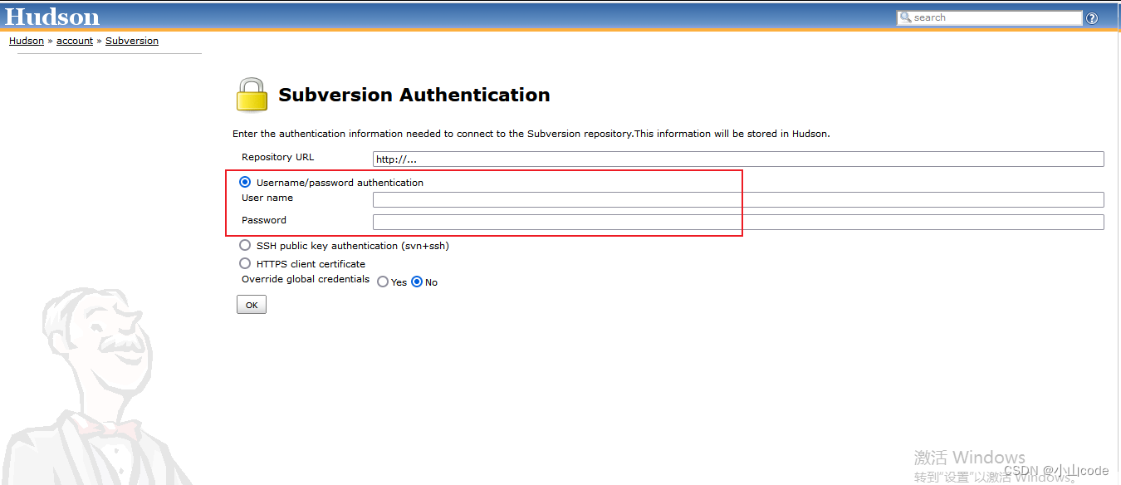Click the Override global credentials label

click(306, 279)
